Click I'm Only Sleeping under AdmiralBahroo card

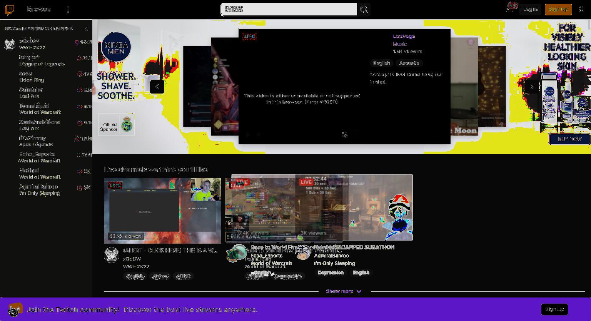tap(335, 263)
